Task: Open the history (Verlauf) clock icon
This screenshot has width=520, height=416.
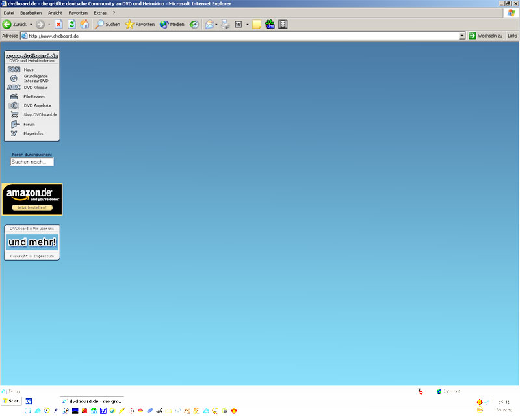Action: tap(194, 24)
